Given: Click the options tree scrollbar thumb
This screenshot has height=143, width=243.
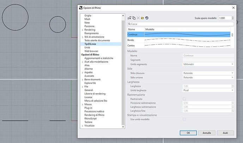Looking at the screenshot, I should 123,73.
